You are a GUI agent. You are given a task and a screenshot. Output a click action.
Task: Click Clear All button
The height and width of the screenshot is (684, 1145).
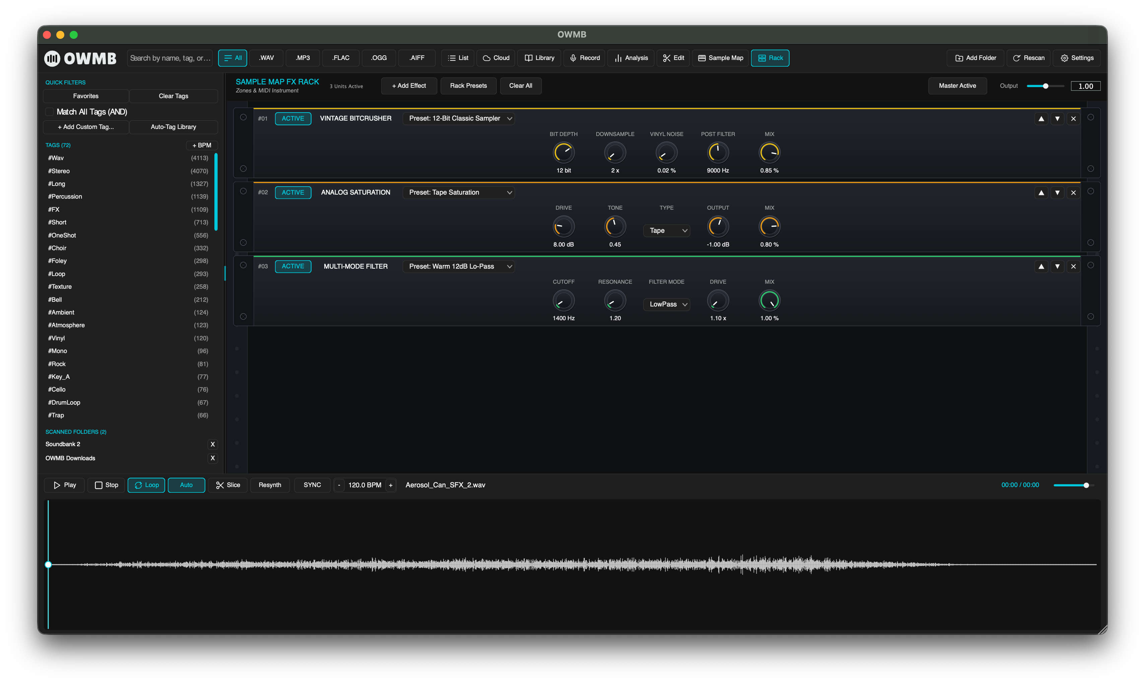(521, 86)
